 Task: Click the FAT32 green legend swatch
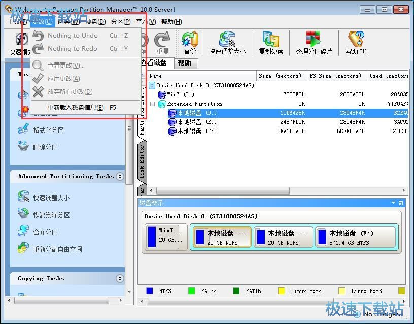point(191,291)
